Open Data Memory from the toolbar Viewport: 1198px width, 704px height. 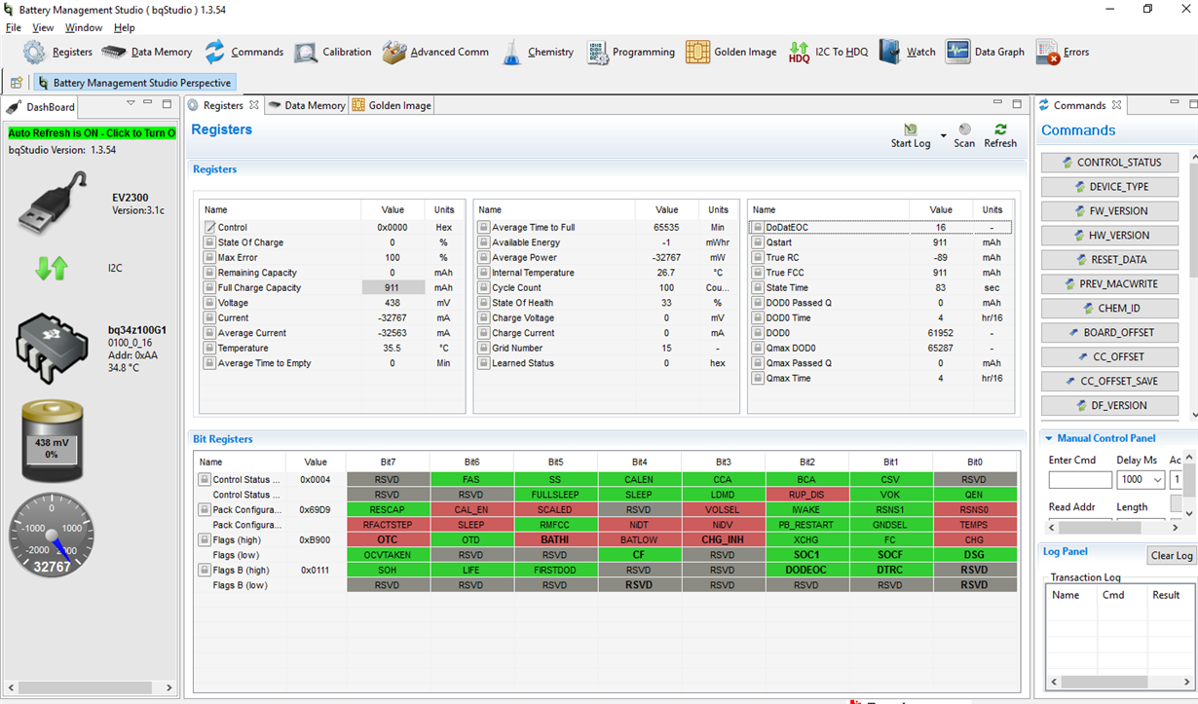(146, 52)
